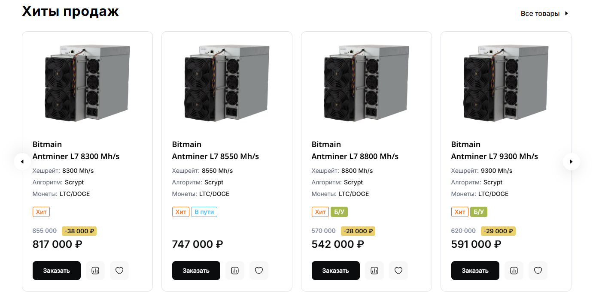This screenshot has width=605, height=295.
Task: Add Antminer L7 8550 Mh/s to comparison
Action: pos(235,271)
